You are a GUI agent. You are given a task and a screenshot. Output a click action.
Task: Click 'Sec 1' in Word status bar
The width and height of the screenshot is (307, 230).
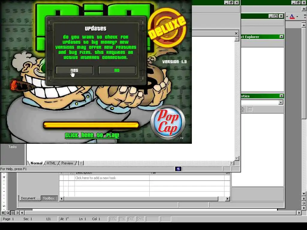pos(28,219)
